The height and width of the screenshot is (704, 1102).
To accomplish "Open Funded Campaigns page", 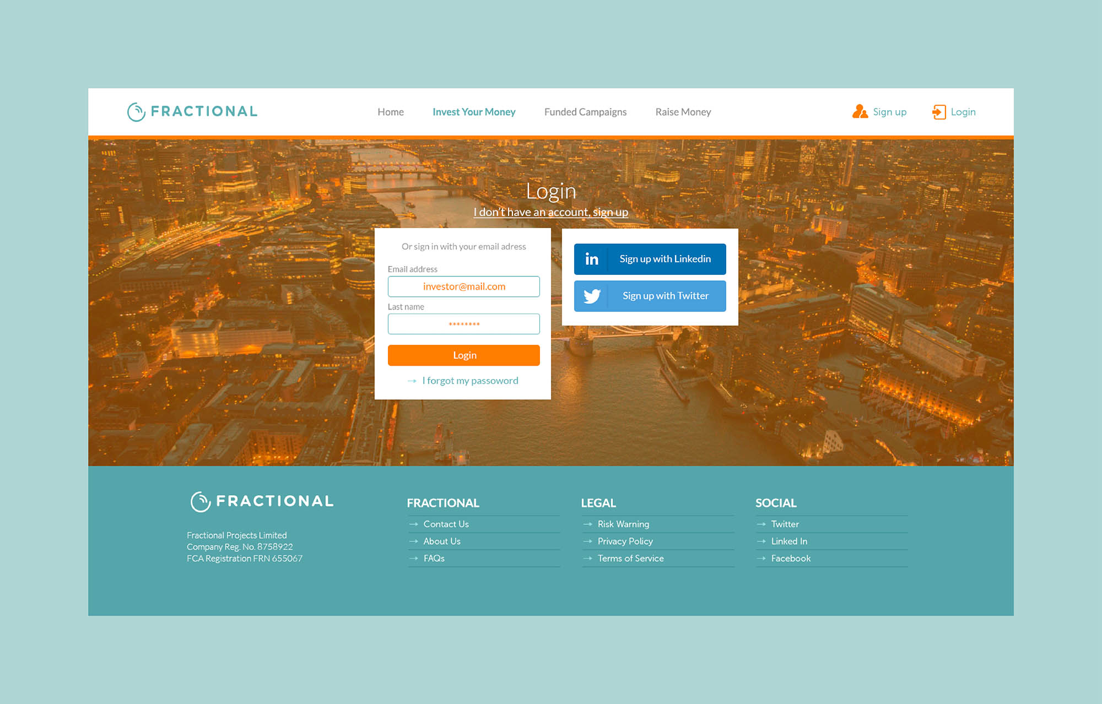I will 585,112.
